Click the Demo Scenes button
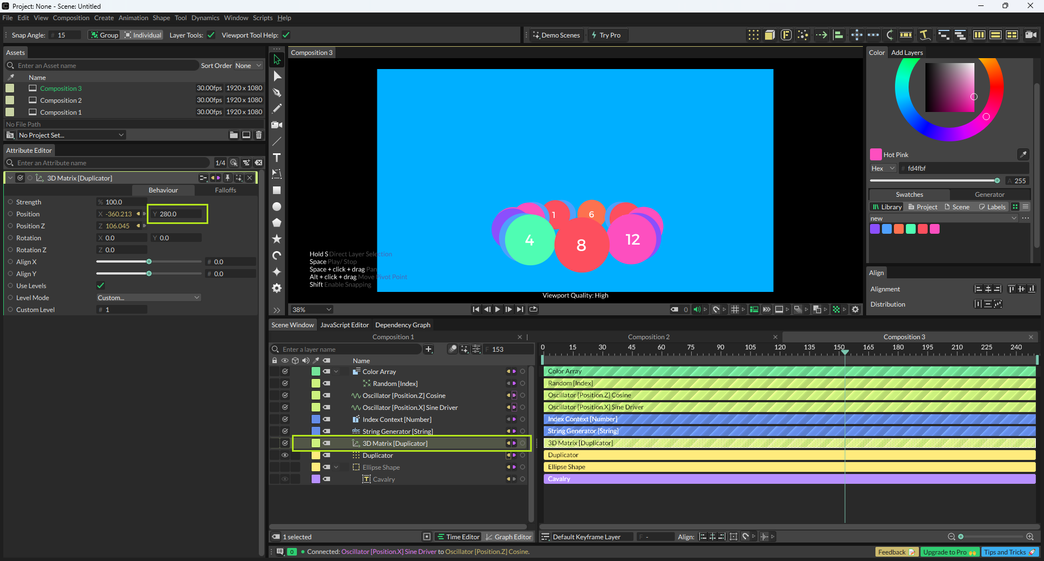Viewport: 1044px width, 561px height. click(x=556, y=35)
